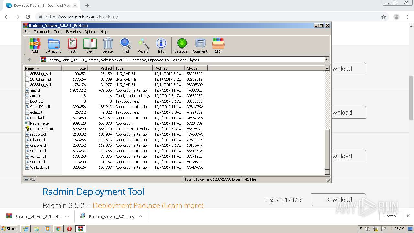Open the Tools menu

coord(58,32)
